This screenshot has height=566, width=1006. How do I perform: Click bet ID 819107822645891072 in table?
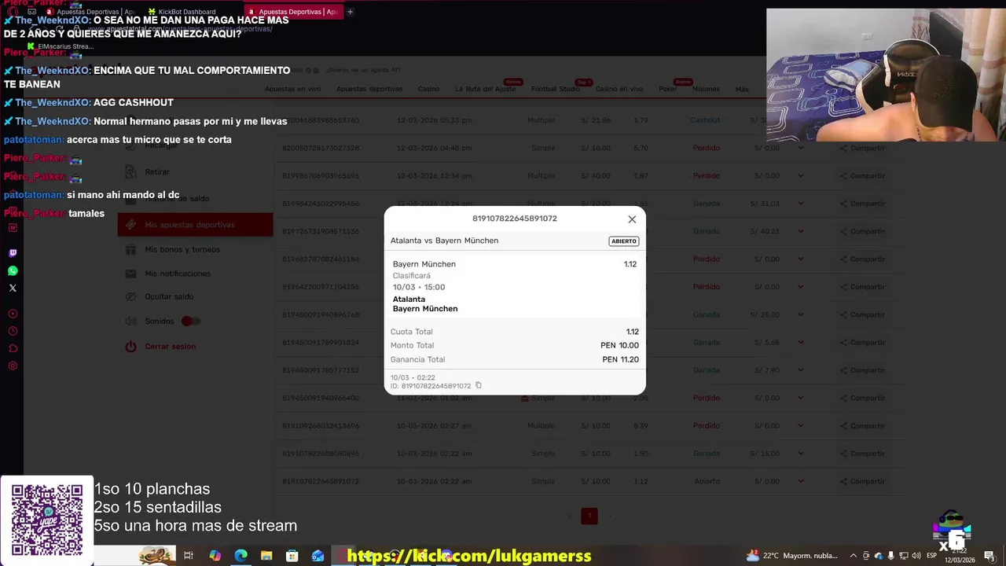(x=321, y=481)
